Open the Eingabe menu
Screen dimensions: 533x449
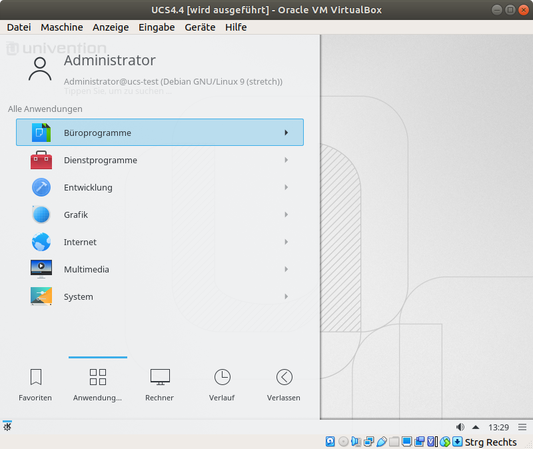[x=157, y=27]
